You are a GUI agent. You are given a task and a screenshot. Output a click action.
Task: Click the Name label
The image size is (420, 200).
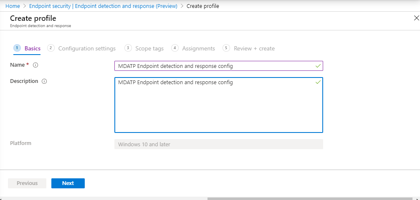pyautogui.click(x=17, y=65)
